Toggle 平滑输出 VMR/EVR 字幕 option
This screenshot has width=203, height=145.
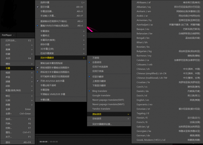[x=61, y=94]
